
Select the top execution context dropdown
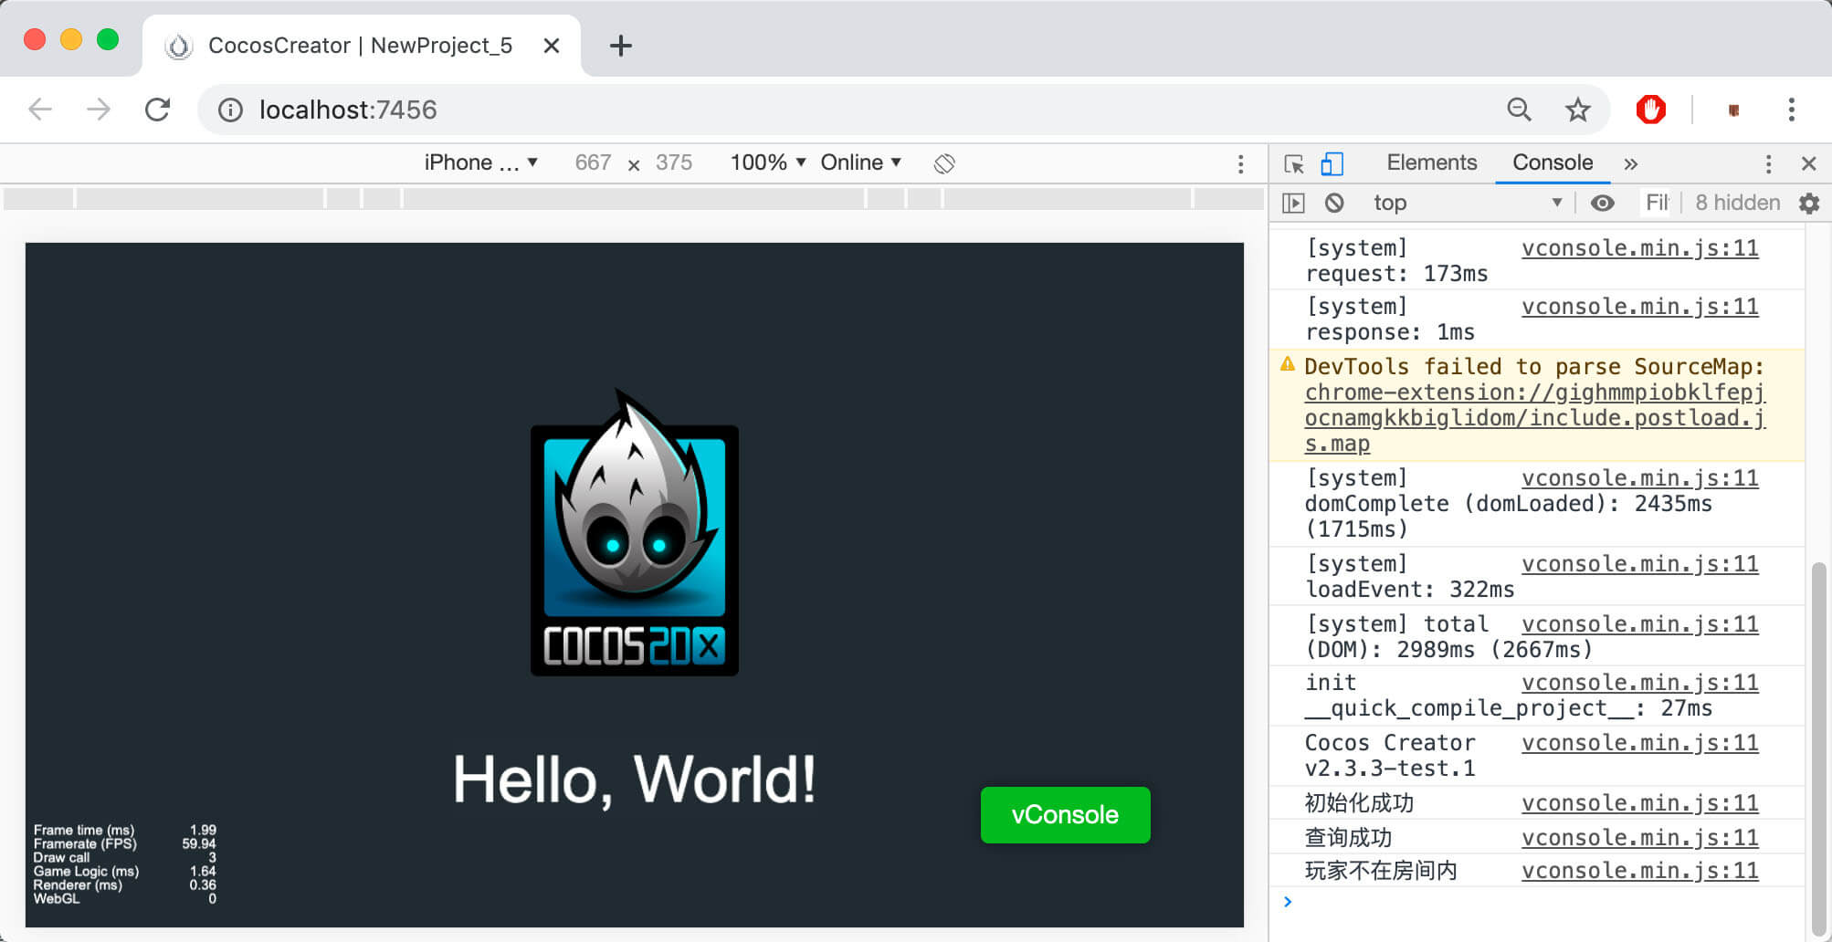tap(1467, 203)
